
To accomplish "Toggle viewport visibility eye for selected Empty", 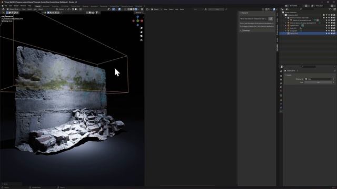I will 329,34.
